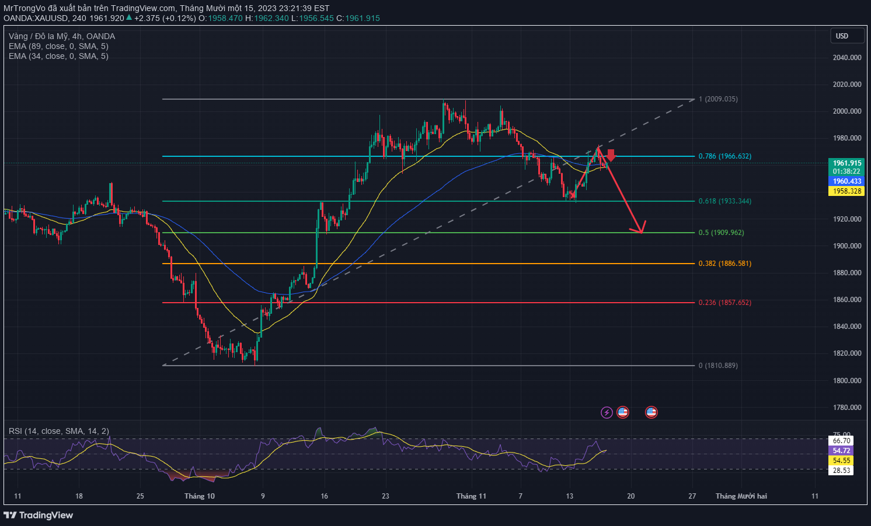The width and height of the screenshot is (871, 526).
Task: Click the Tháng Mười hai date axis label
Action: (x=741, y=496)
